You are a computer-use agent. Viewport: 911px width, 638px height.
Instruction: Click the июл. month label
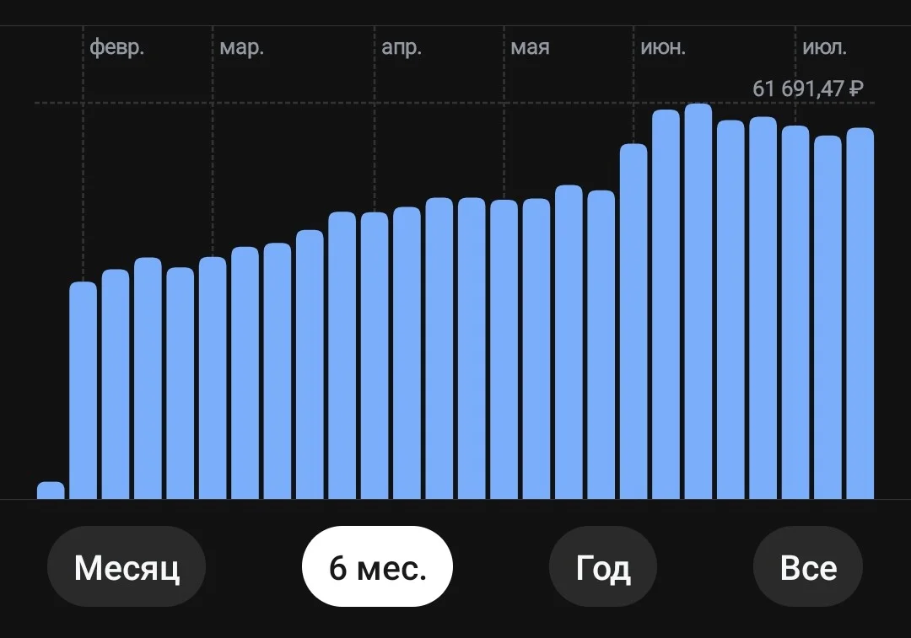point(824,47)
